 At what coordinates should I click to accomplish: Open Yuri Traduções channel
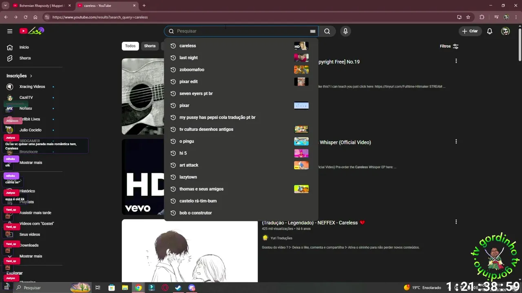(x=281, y=238)
